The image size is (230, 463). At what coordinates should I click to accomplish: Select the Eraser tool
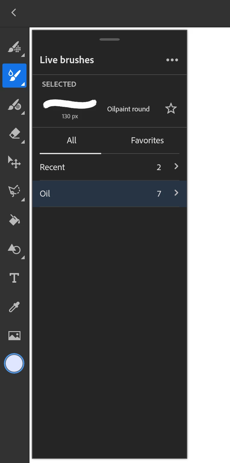click(14, 133)
